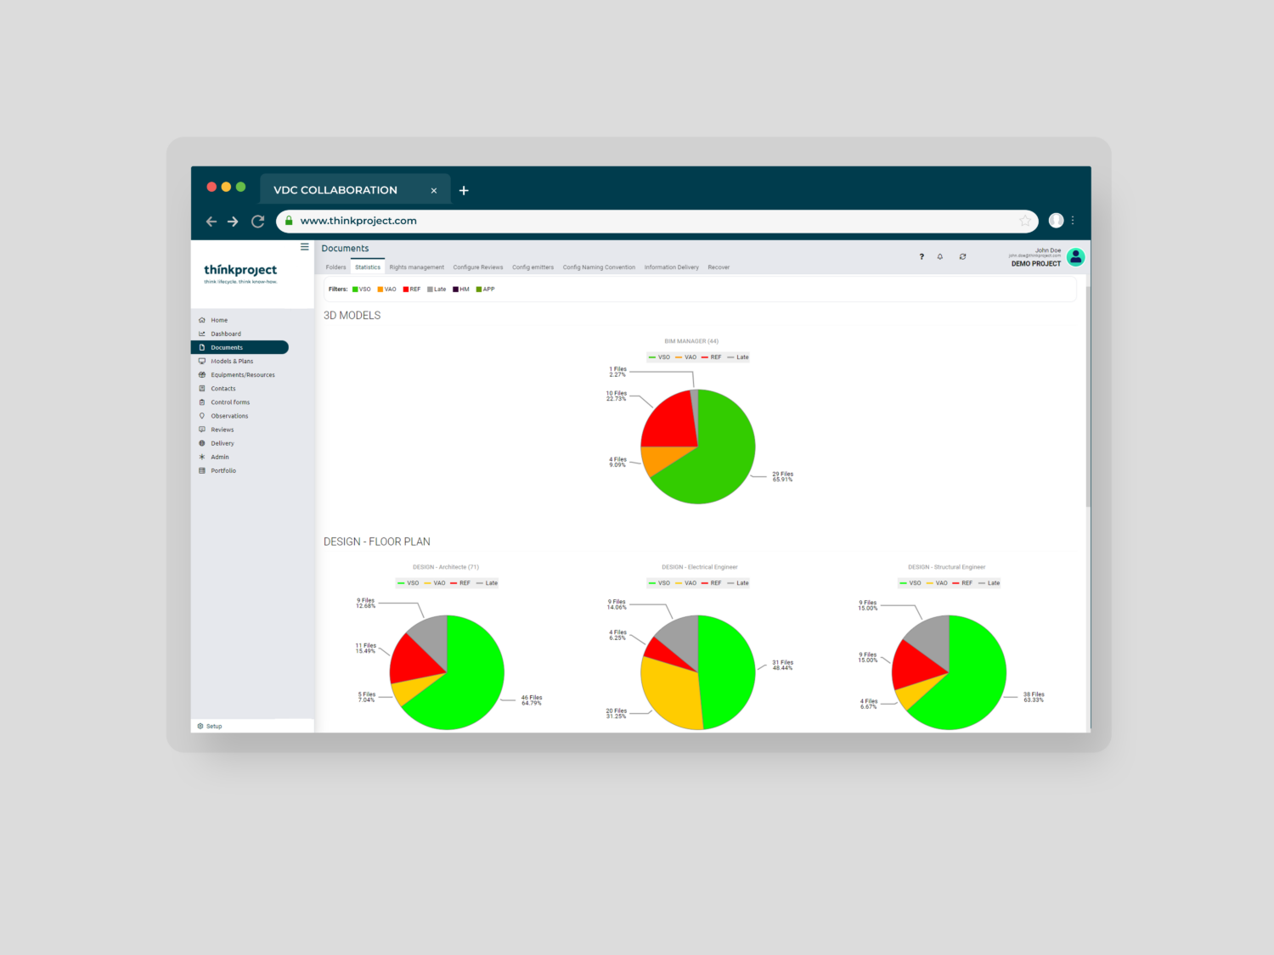Click the refresh sync icon in the header

[962, 256]
